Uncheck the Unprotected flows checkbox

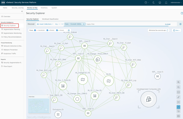(35, 30)
